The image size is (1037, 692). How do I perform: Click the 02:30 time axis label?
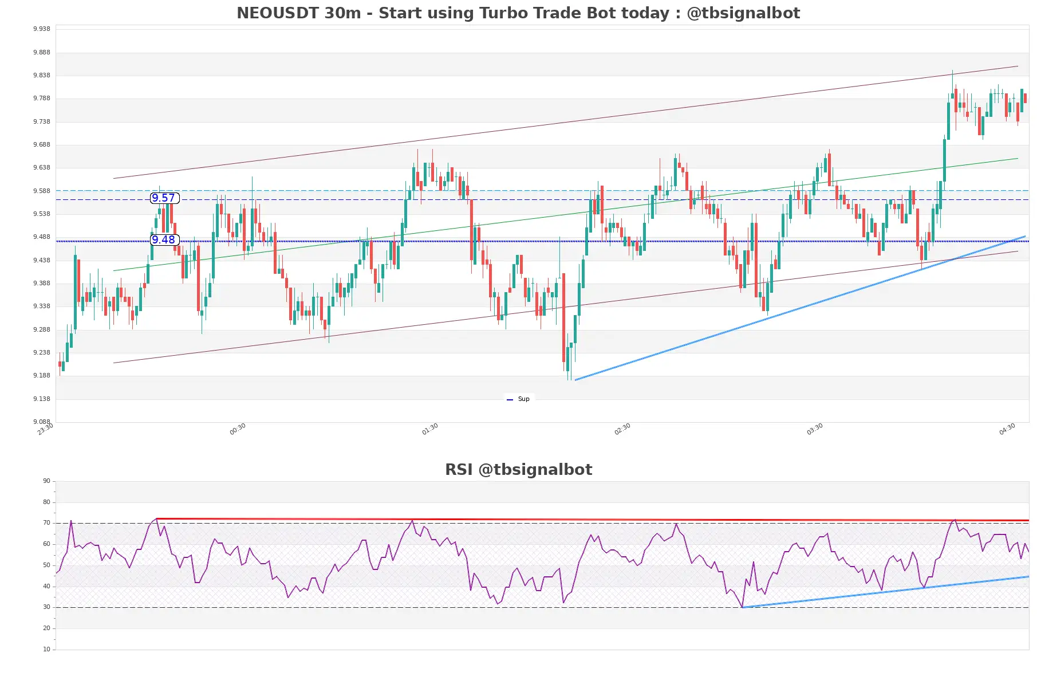(622, 429)
